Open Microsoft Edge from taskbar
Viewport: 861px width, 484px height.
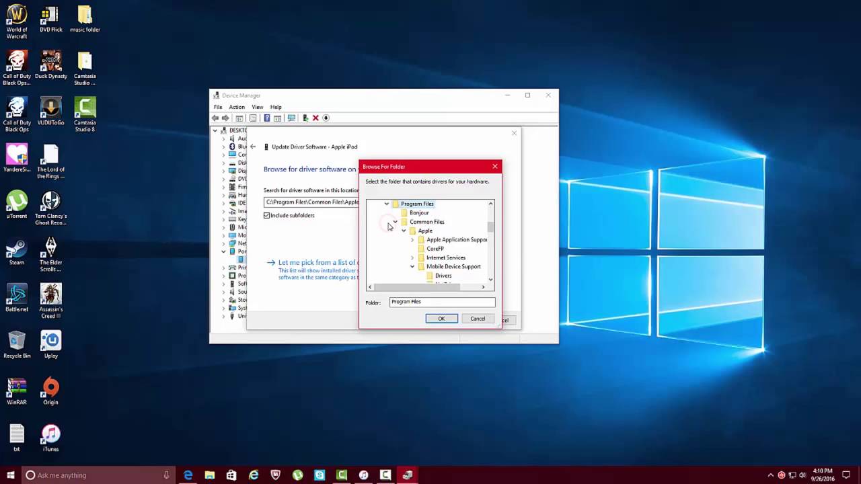tap(188, 475)
